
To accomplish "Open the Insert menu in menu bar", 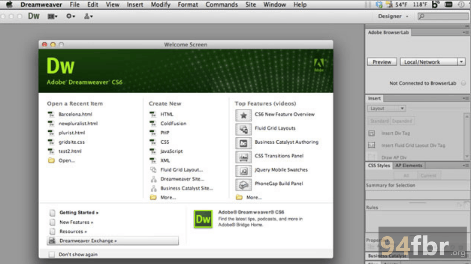I will coord(135,4).
